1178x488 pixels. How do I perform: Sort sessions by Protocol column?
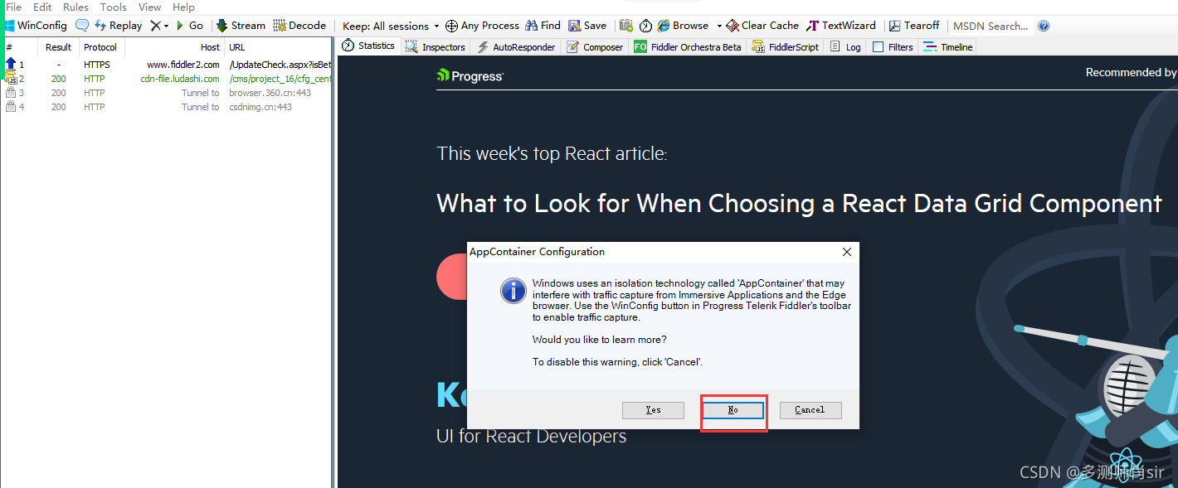[100, 47]
